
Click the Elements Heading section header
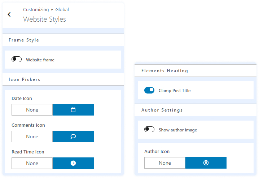click(x=164, y=71)
